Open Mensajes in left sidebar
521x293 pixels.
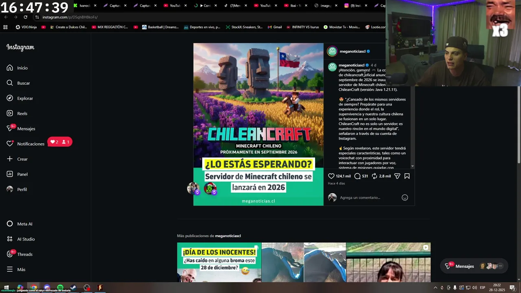(21, 129)
